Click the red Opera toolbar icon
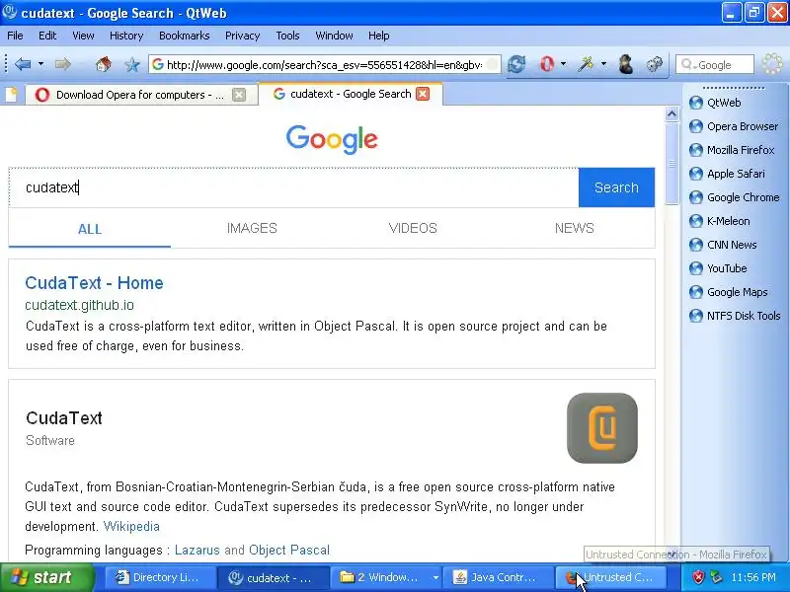Image resolution: width=790 pixels, height=592 pixels. click(547, 64)
